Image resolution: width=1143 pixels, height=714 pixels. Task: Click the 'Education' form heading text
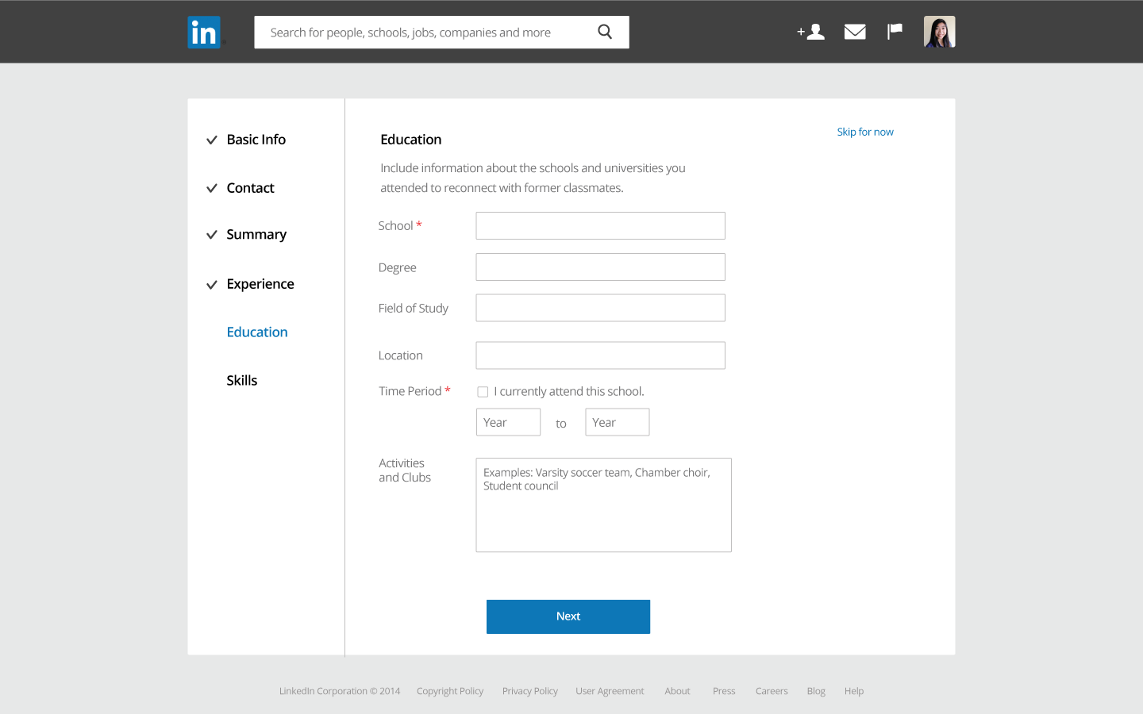coord(411,140)
